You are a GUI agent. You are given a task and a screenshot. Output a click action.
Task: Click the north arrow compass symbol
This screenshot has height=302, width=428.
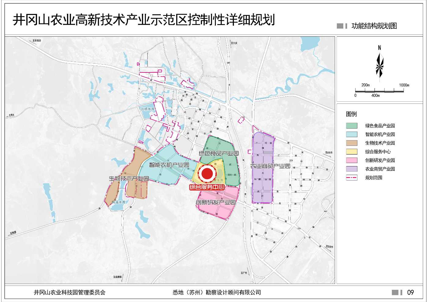click(x=380, y=66)
